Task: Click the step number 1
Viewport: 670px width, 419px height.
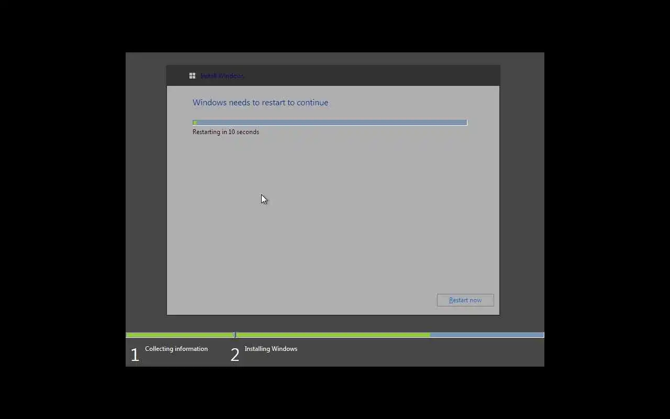Action: (135, 355)
